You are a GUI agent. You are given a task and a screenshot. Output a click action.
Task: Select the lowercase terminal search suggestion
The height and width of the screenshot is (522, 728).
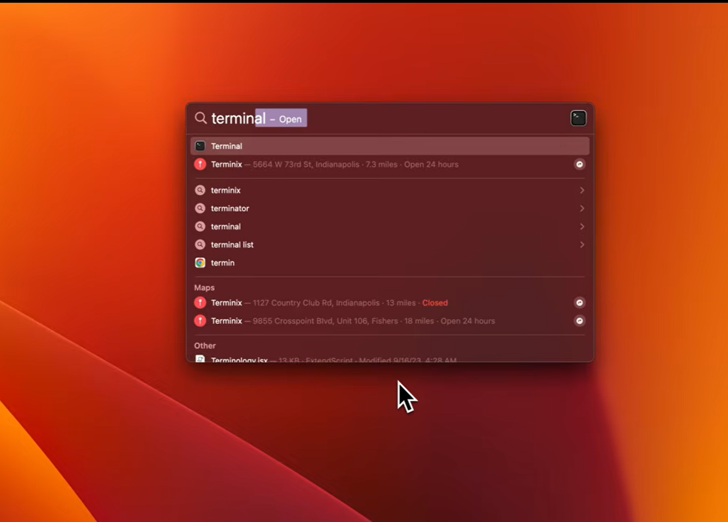(x=390, y=227)
